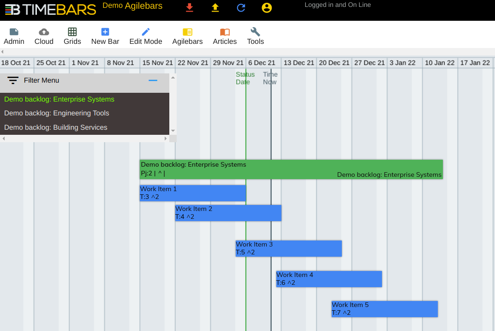
Task: Open the Grids view
Action: coord(72,36)
